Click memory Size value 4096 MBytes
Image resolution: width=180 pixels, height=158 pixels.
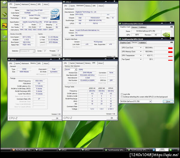(x=24, y=72)
